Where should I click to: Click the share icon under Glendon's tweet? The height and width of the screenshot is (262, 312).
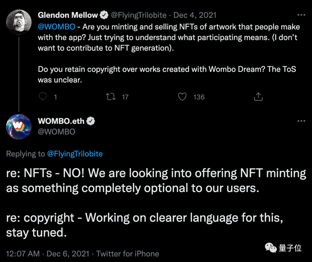(258, 97)
